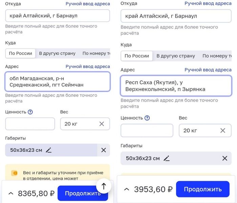Clear the 20 кг weight in the Зырянка form

click(223, 130)
